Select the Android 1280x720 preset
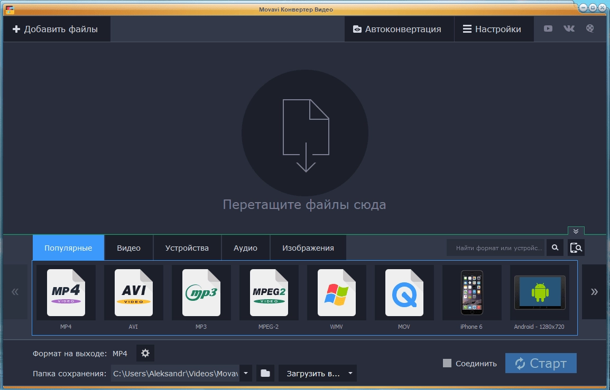The image size is (610, 390). [x=540, y=292]
